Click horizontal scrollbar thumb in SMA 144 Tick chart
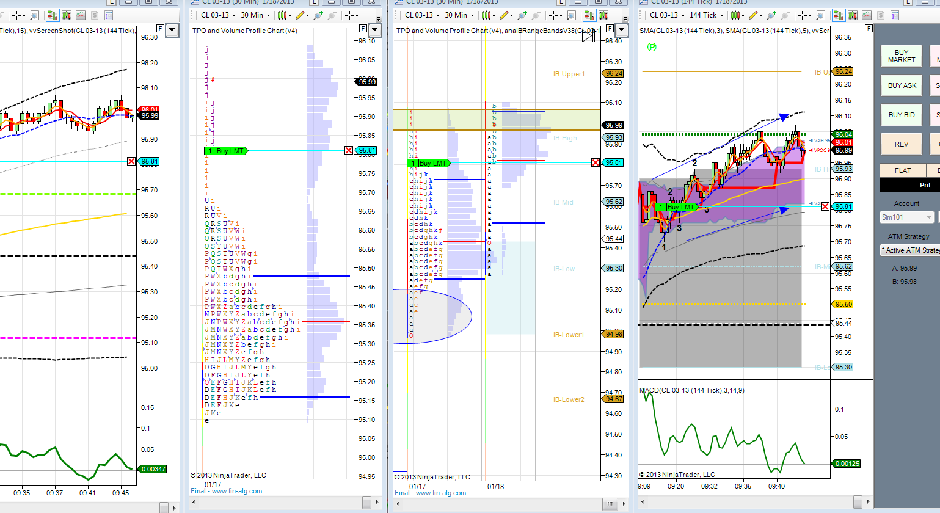 (858, 501)
